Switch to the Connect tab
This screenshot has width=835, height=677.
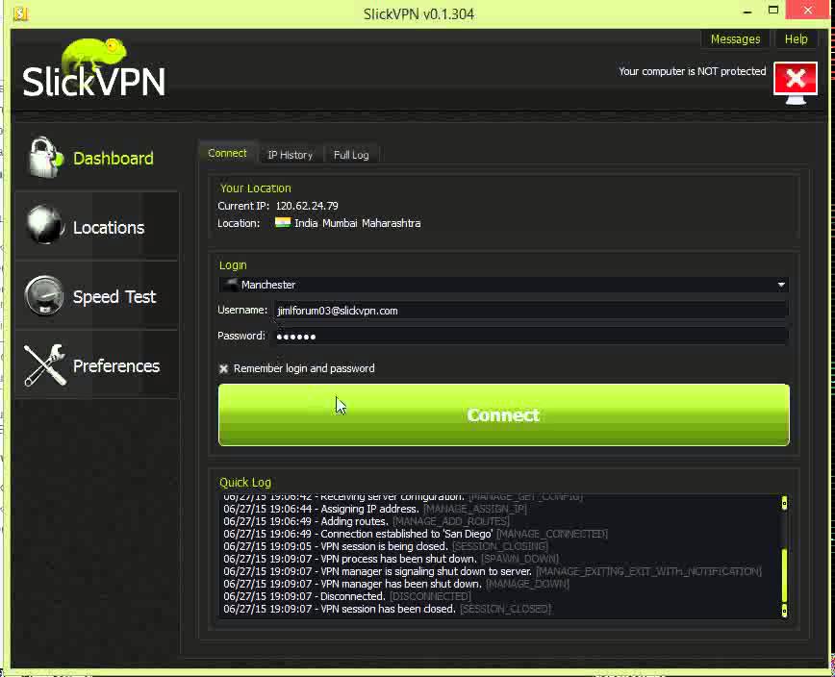pyautogui.click(x=227, y=153)
